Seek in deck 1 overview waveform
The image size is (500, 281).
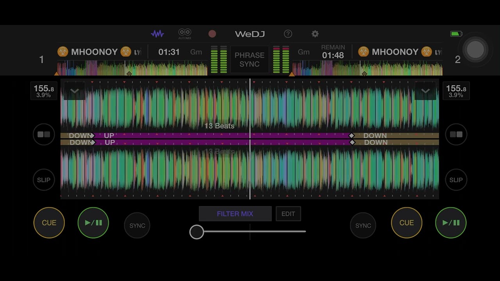pos(132,68)
